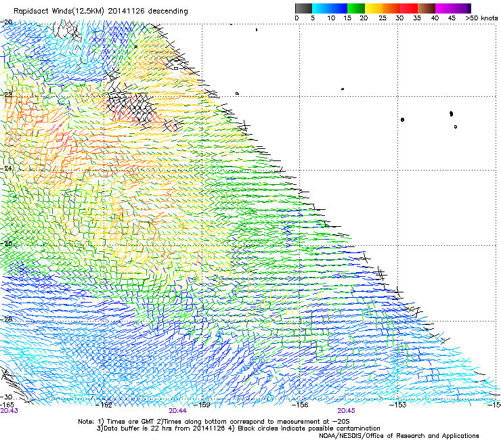Click the '>50 knots' legend label
The height and width of the screenshot is (440, 501).
481,18
